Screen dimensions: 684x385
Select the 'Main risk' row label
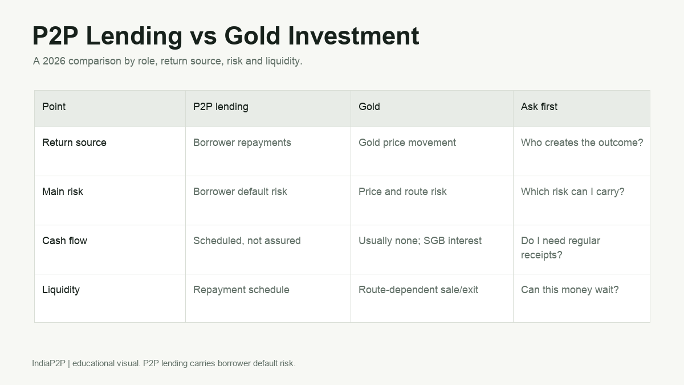pos(63,192)
